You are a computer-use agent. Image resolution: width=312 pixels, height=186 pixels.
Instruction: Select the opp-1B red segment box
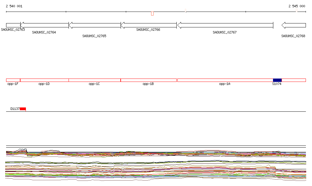149,80
